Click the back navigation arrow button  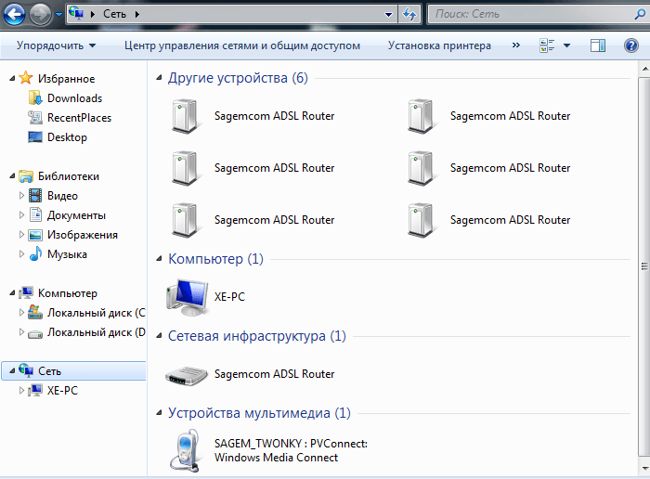click(x=15, y=14)
